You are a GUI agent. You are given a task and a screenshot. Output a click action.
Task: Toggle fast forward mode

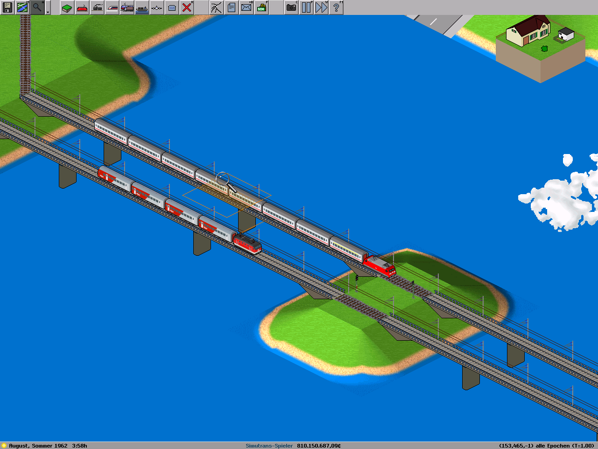pyautogui.click(x=321, y=7)
